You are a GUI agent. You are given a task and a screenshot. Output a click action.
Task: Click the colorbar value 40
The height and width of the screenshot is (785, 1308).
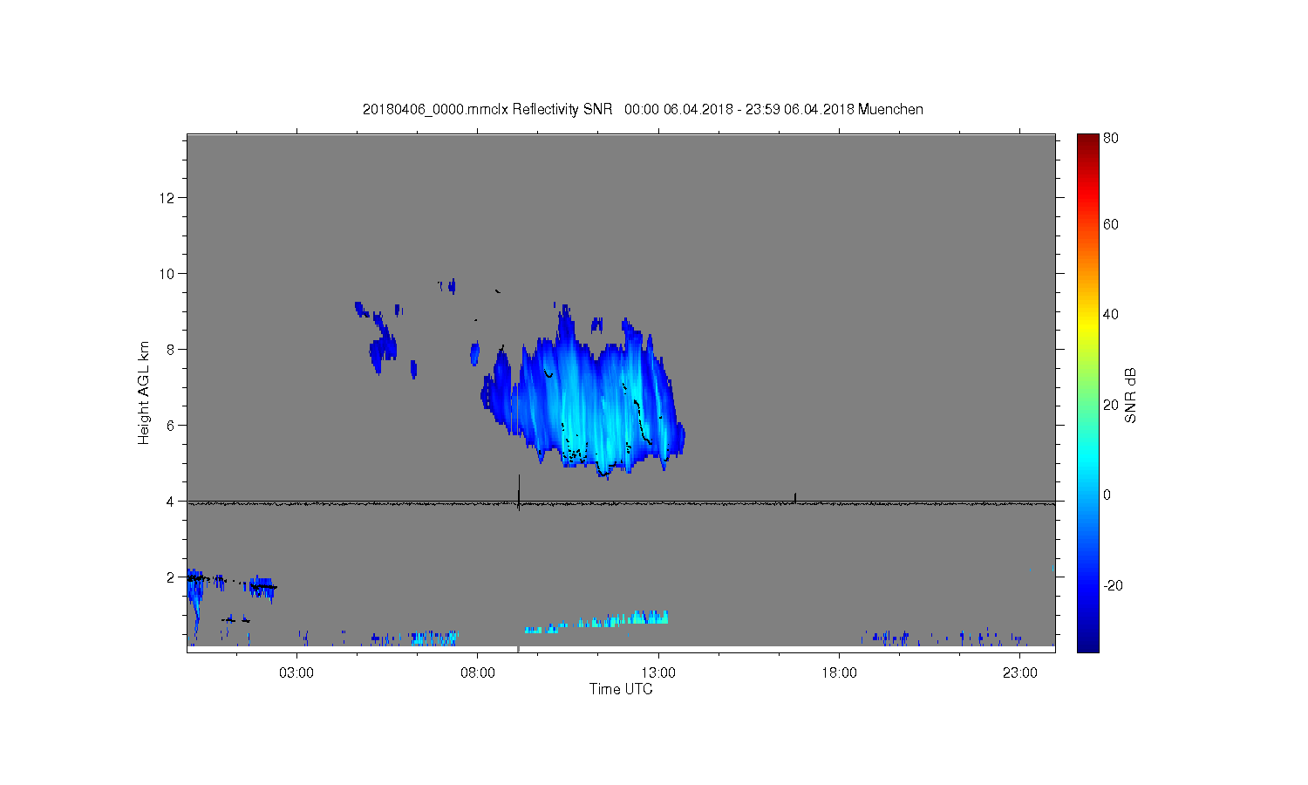click(1111, 314)
